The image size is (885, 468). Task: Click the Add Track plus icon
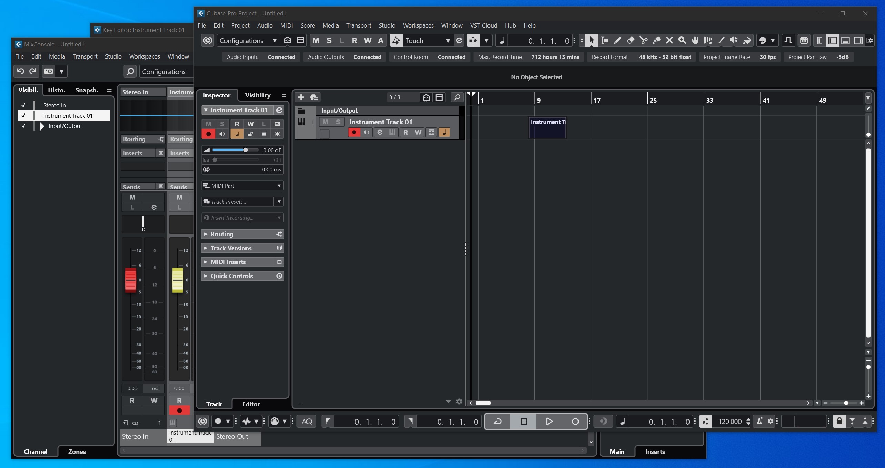[301, 97]
